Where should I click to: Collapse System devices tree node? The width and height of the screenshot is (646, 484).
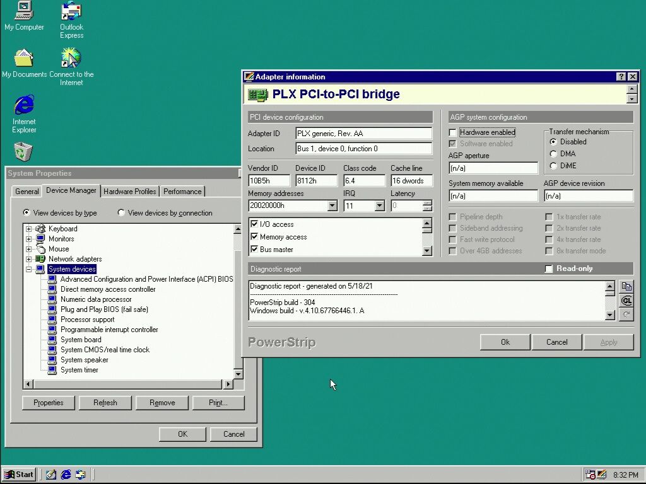pyautogui.click(x=28, y=269)
